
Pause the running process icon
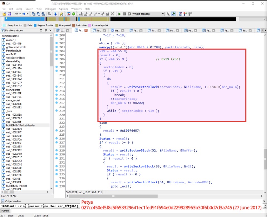tap(124, 14)
